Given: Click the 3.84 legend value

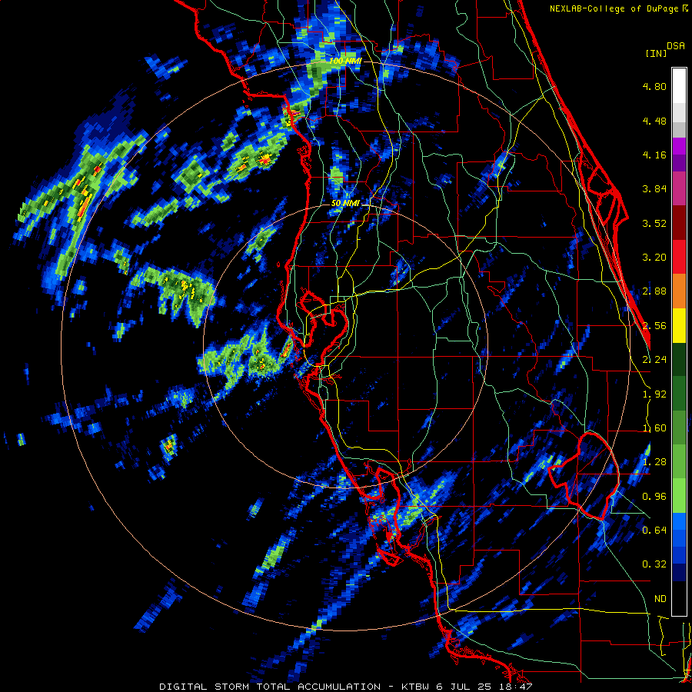Looking at the screenshot, I should [x=654, y=189].
